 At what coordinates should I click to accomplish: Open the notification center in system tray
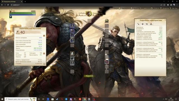point(176,99)
